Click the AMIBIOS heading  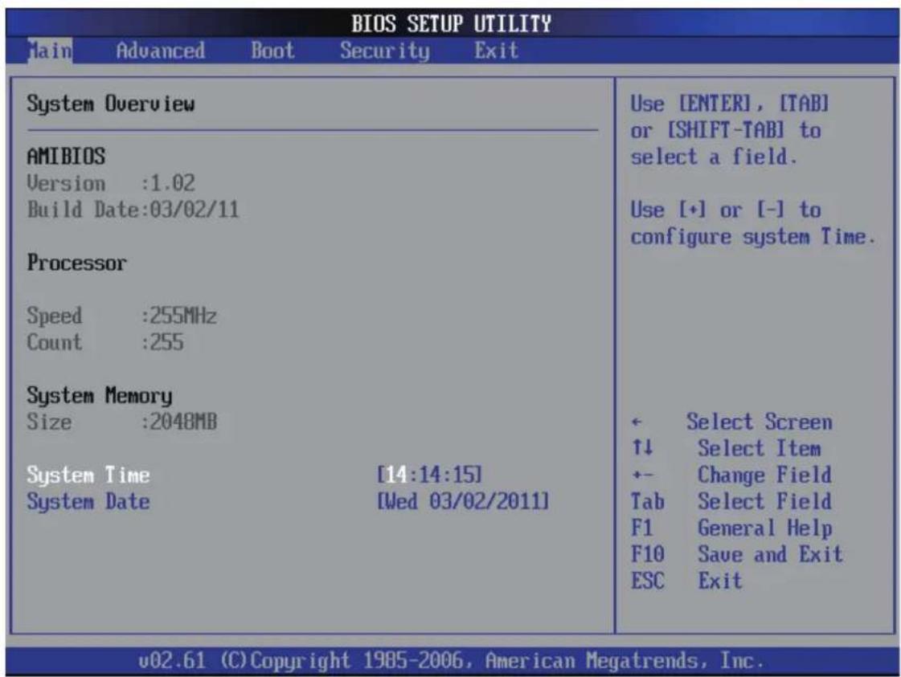(66, 156)
